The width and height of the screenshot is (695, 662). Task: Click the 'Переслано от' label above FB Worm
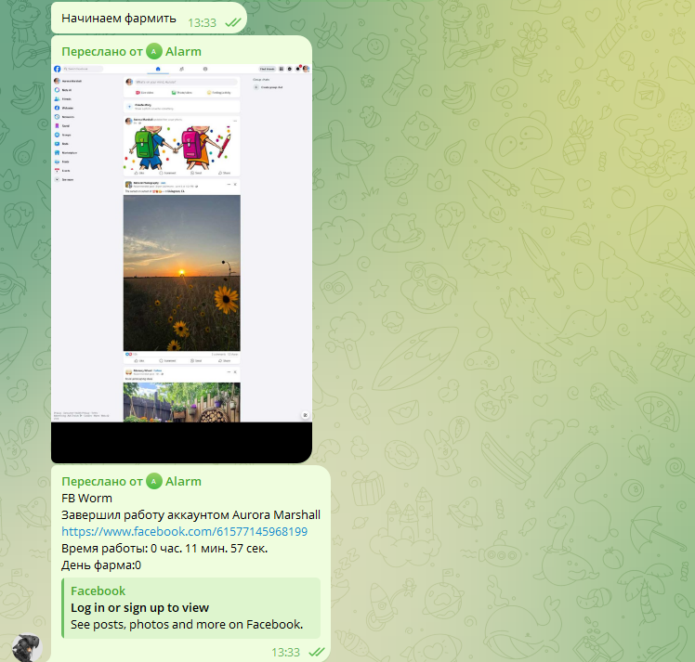102,481
